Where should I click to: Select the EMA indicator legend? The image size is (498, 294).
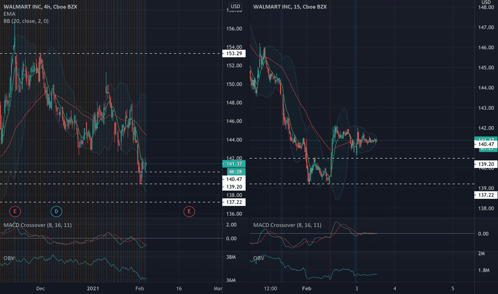(x=9, y=14)
